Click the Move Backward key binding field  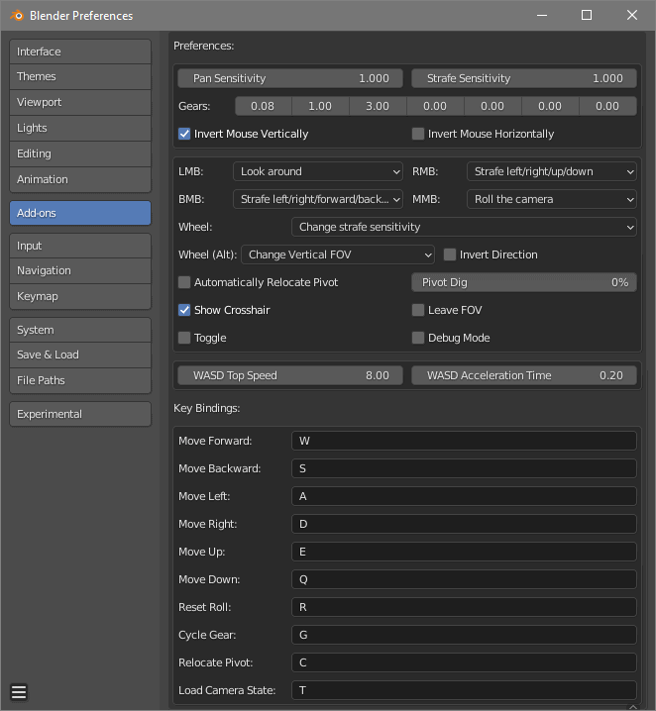[x=464, y=468]
